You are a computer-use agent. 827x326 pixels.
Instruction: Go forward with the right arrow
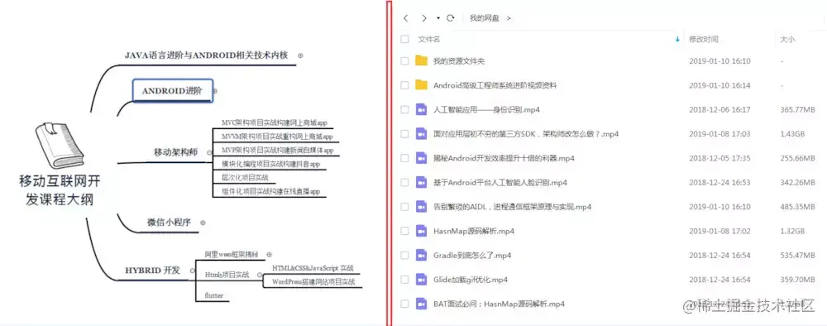tap(424, 18)
